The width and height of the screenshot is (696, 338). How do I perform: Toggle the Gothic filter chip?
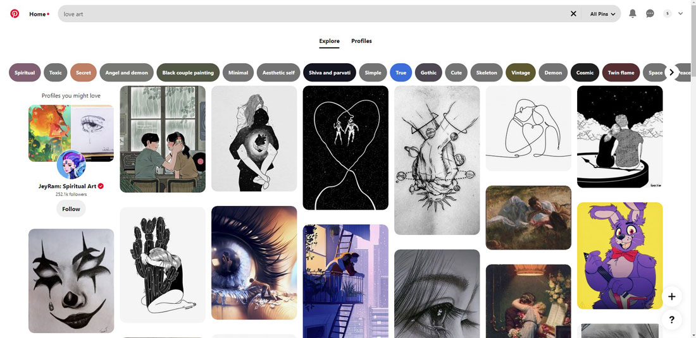[428, 73]
